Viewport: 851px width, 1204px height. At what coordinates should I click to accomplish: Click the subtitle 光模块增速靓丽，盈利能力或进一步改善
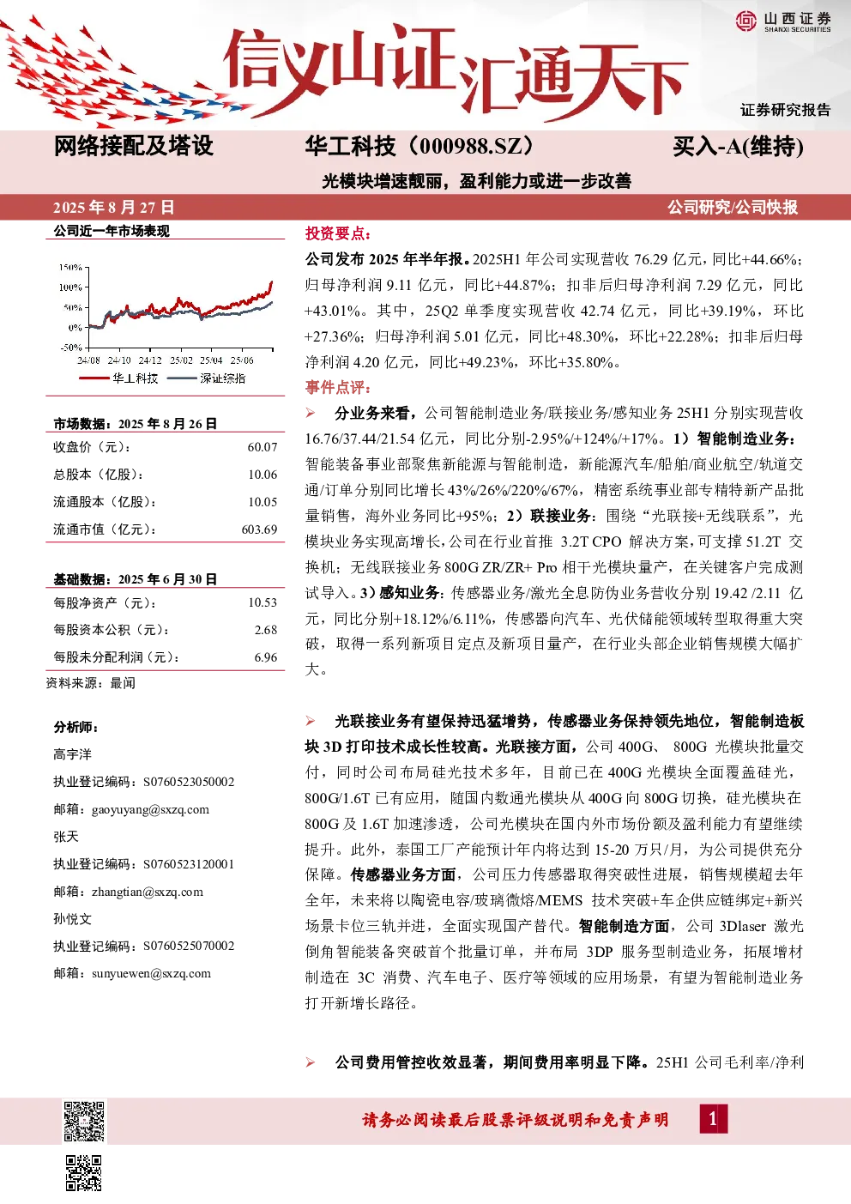click(x=477, y=181)
